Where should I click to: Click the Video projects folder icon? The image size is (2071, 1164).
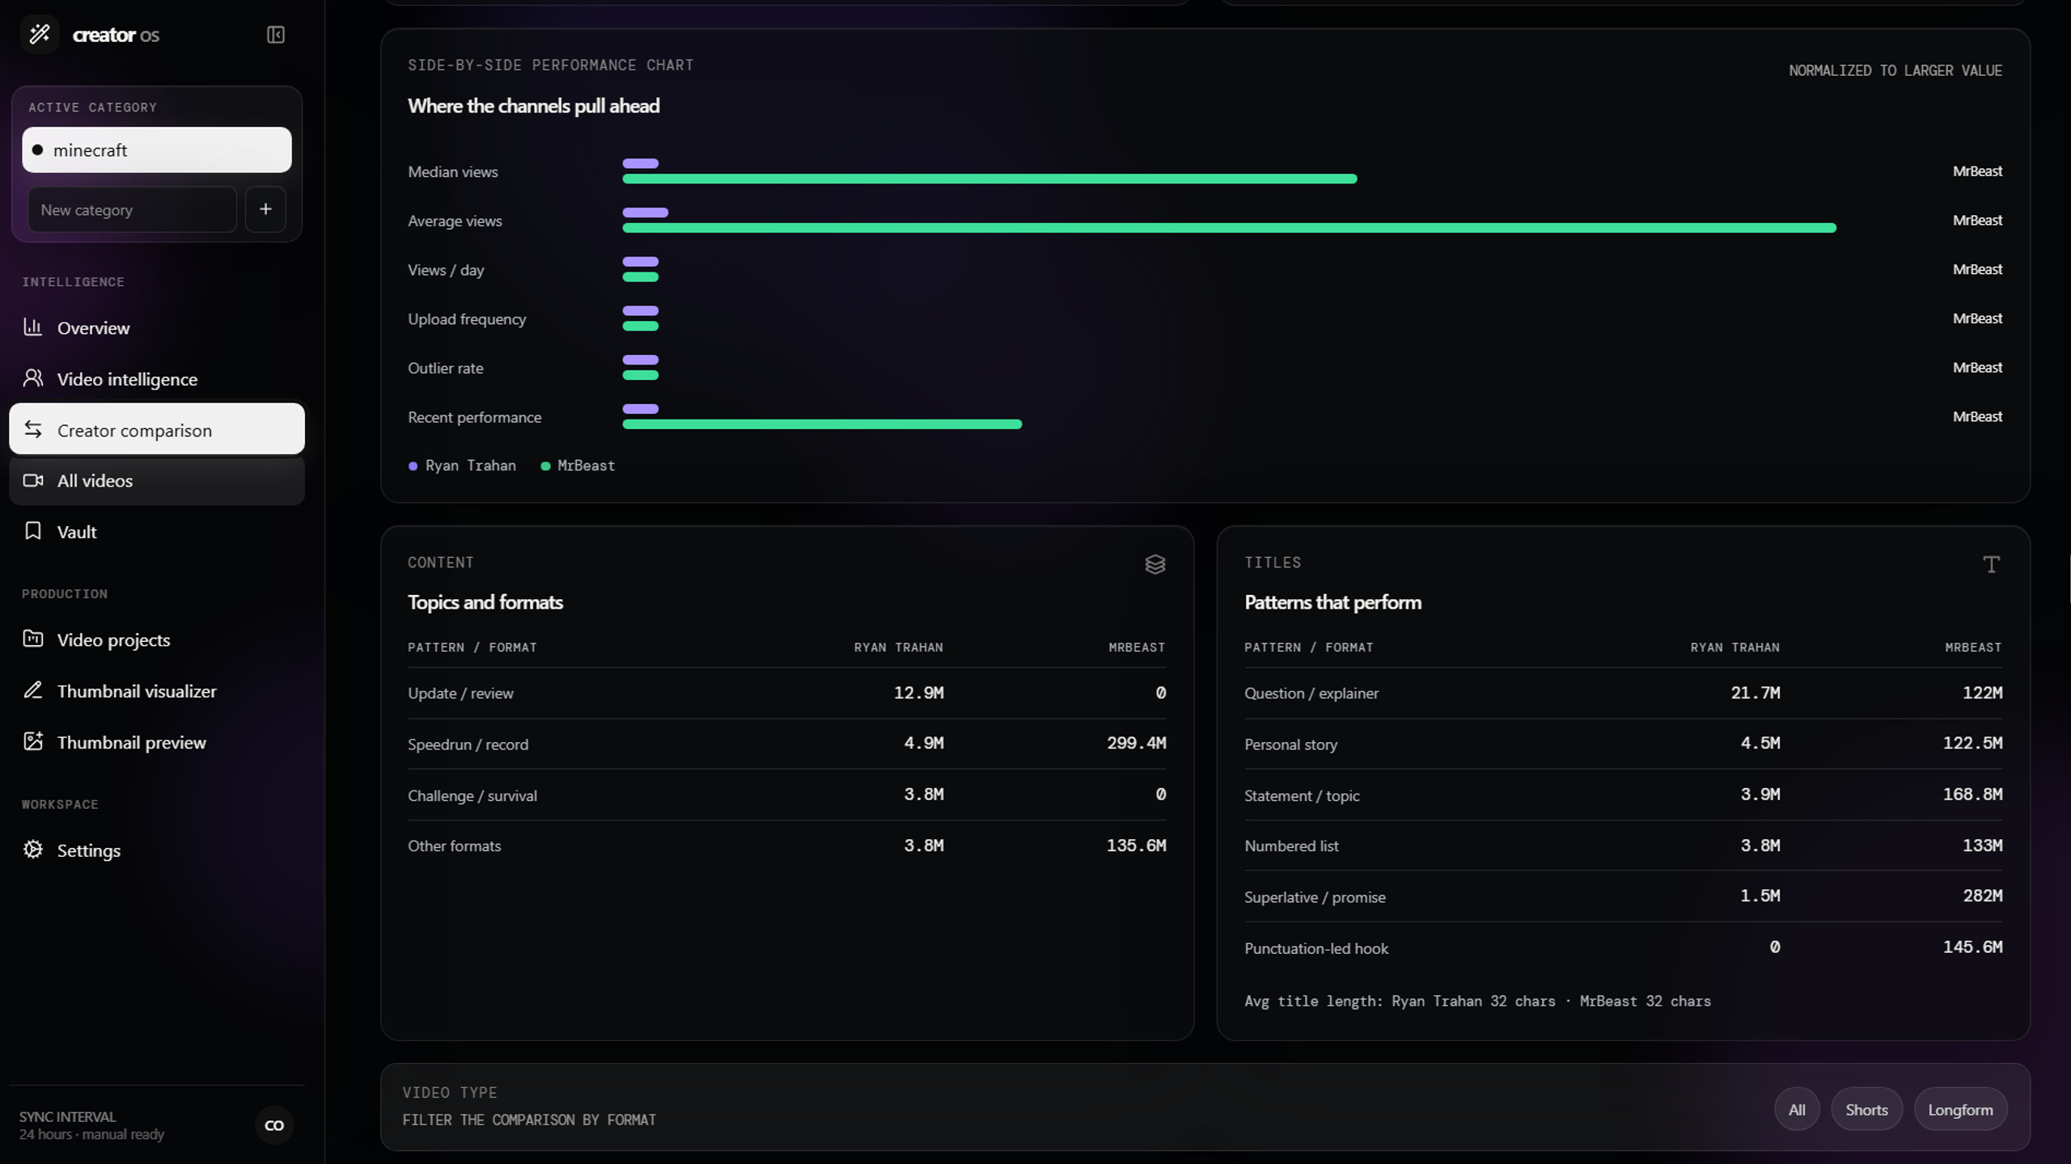coord(32,639)
